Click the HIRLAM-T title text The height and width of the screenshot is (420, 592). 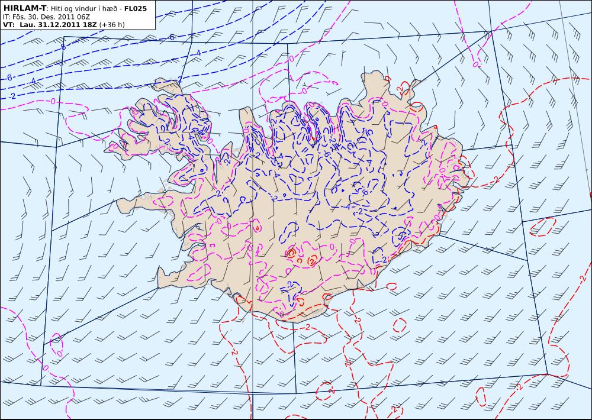(24, 8)
